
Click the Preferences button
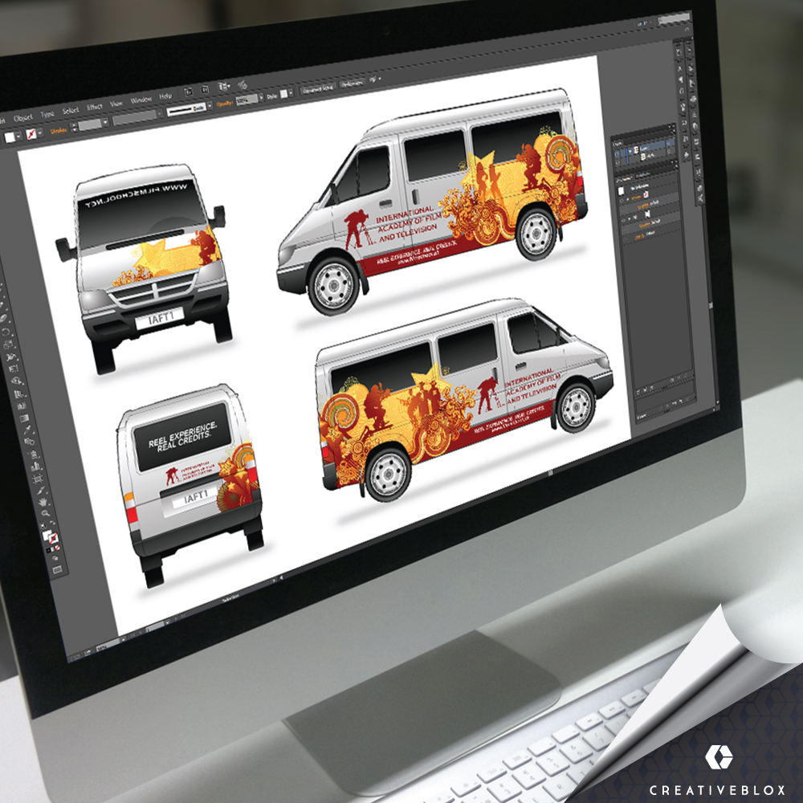352,83
